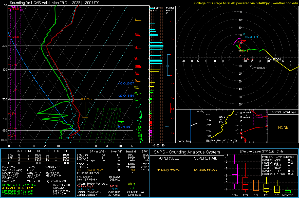Click the NONE hazard type value
The image size is (299, 198).
283,127
